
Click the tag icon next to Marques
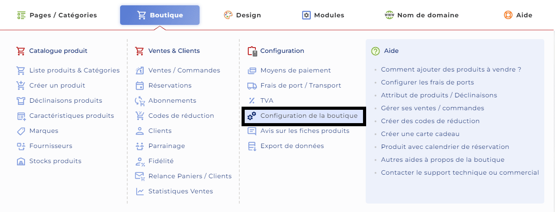21,131
